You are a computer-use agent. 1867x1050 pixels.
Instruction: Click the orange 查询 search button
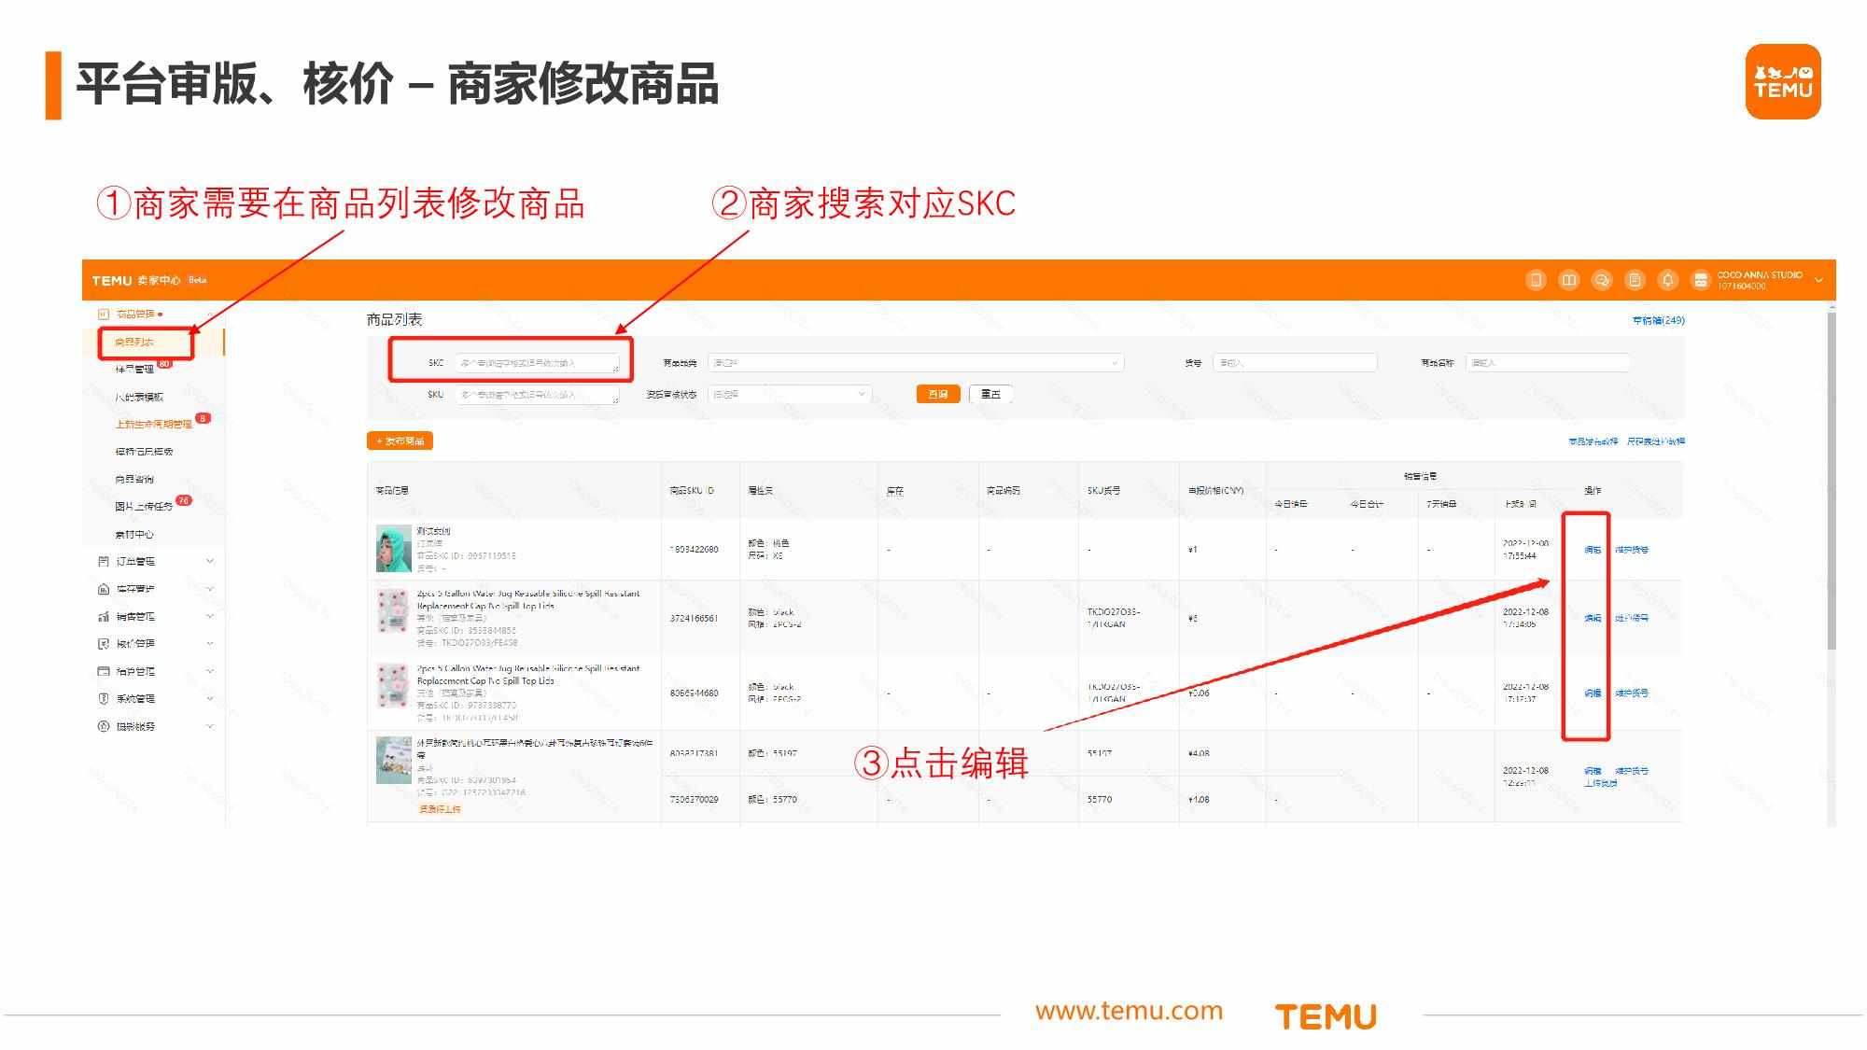tap(938, 394)
